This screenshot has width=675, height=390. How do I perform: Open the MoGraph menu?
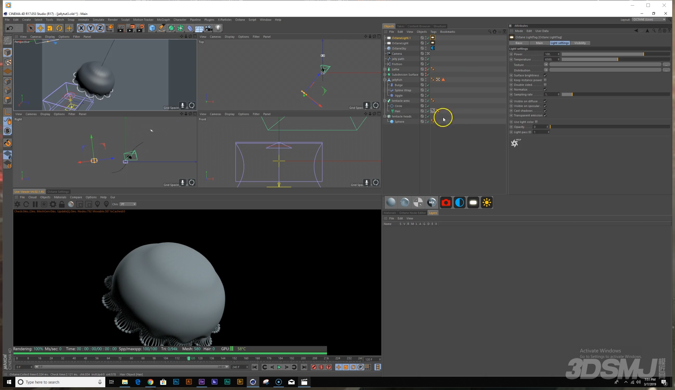163,20
